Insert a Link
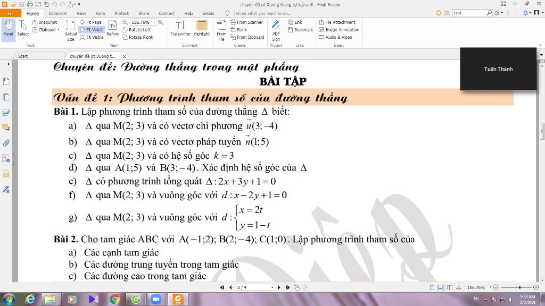Viewport: 545px width, 306px height. point(295,22)
